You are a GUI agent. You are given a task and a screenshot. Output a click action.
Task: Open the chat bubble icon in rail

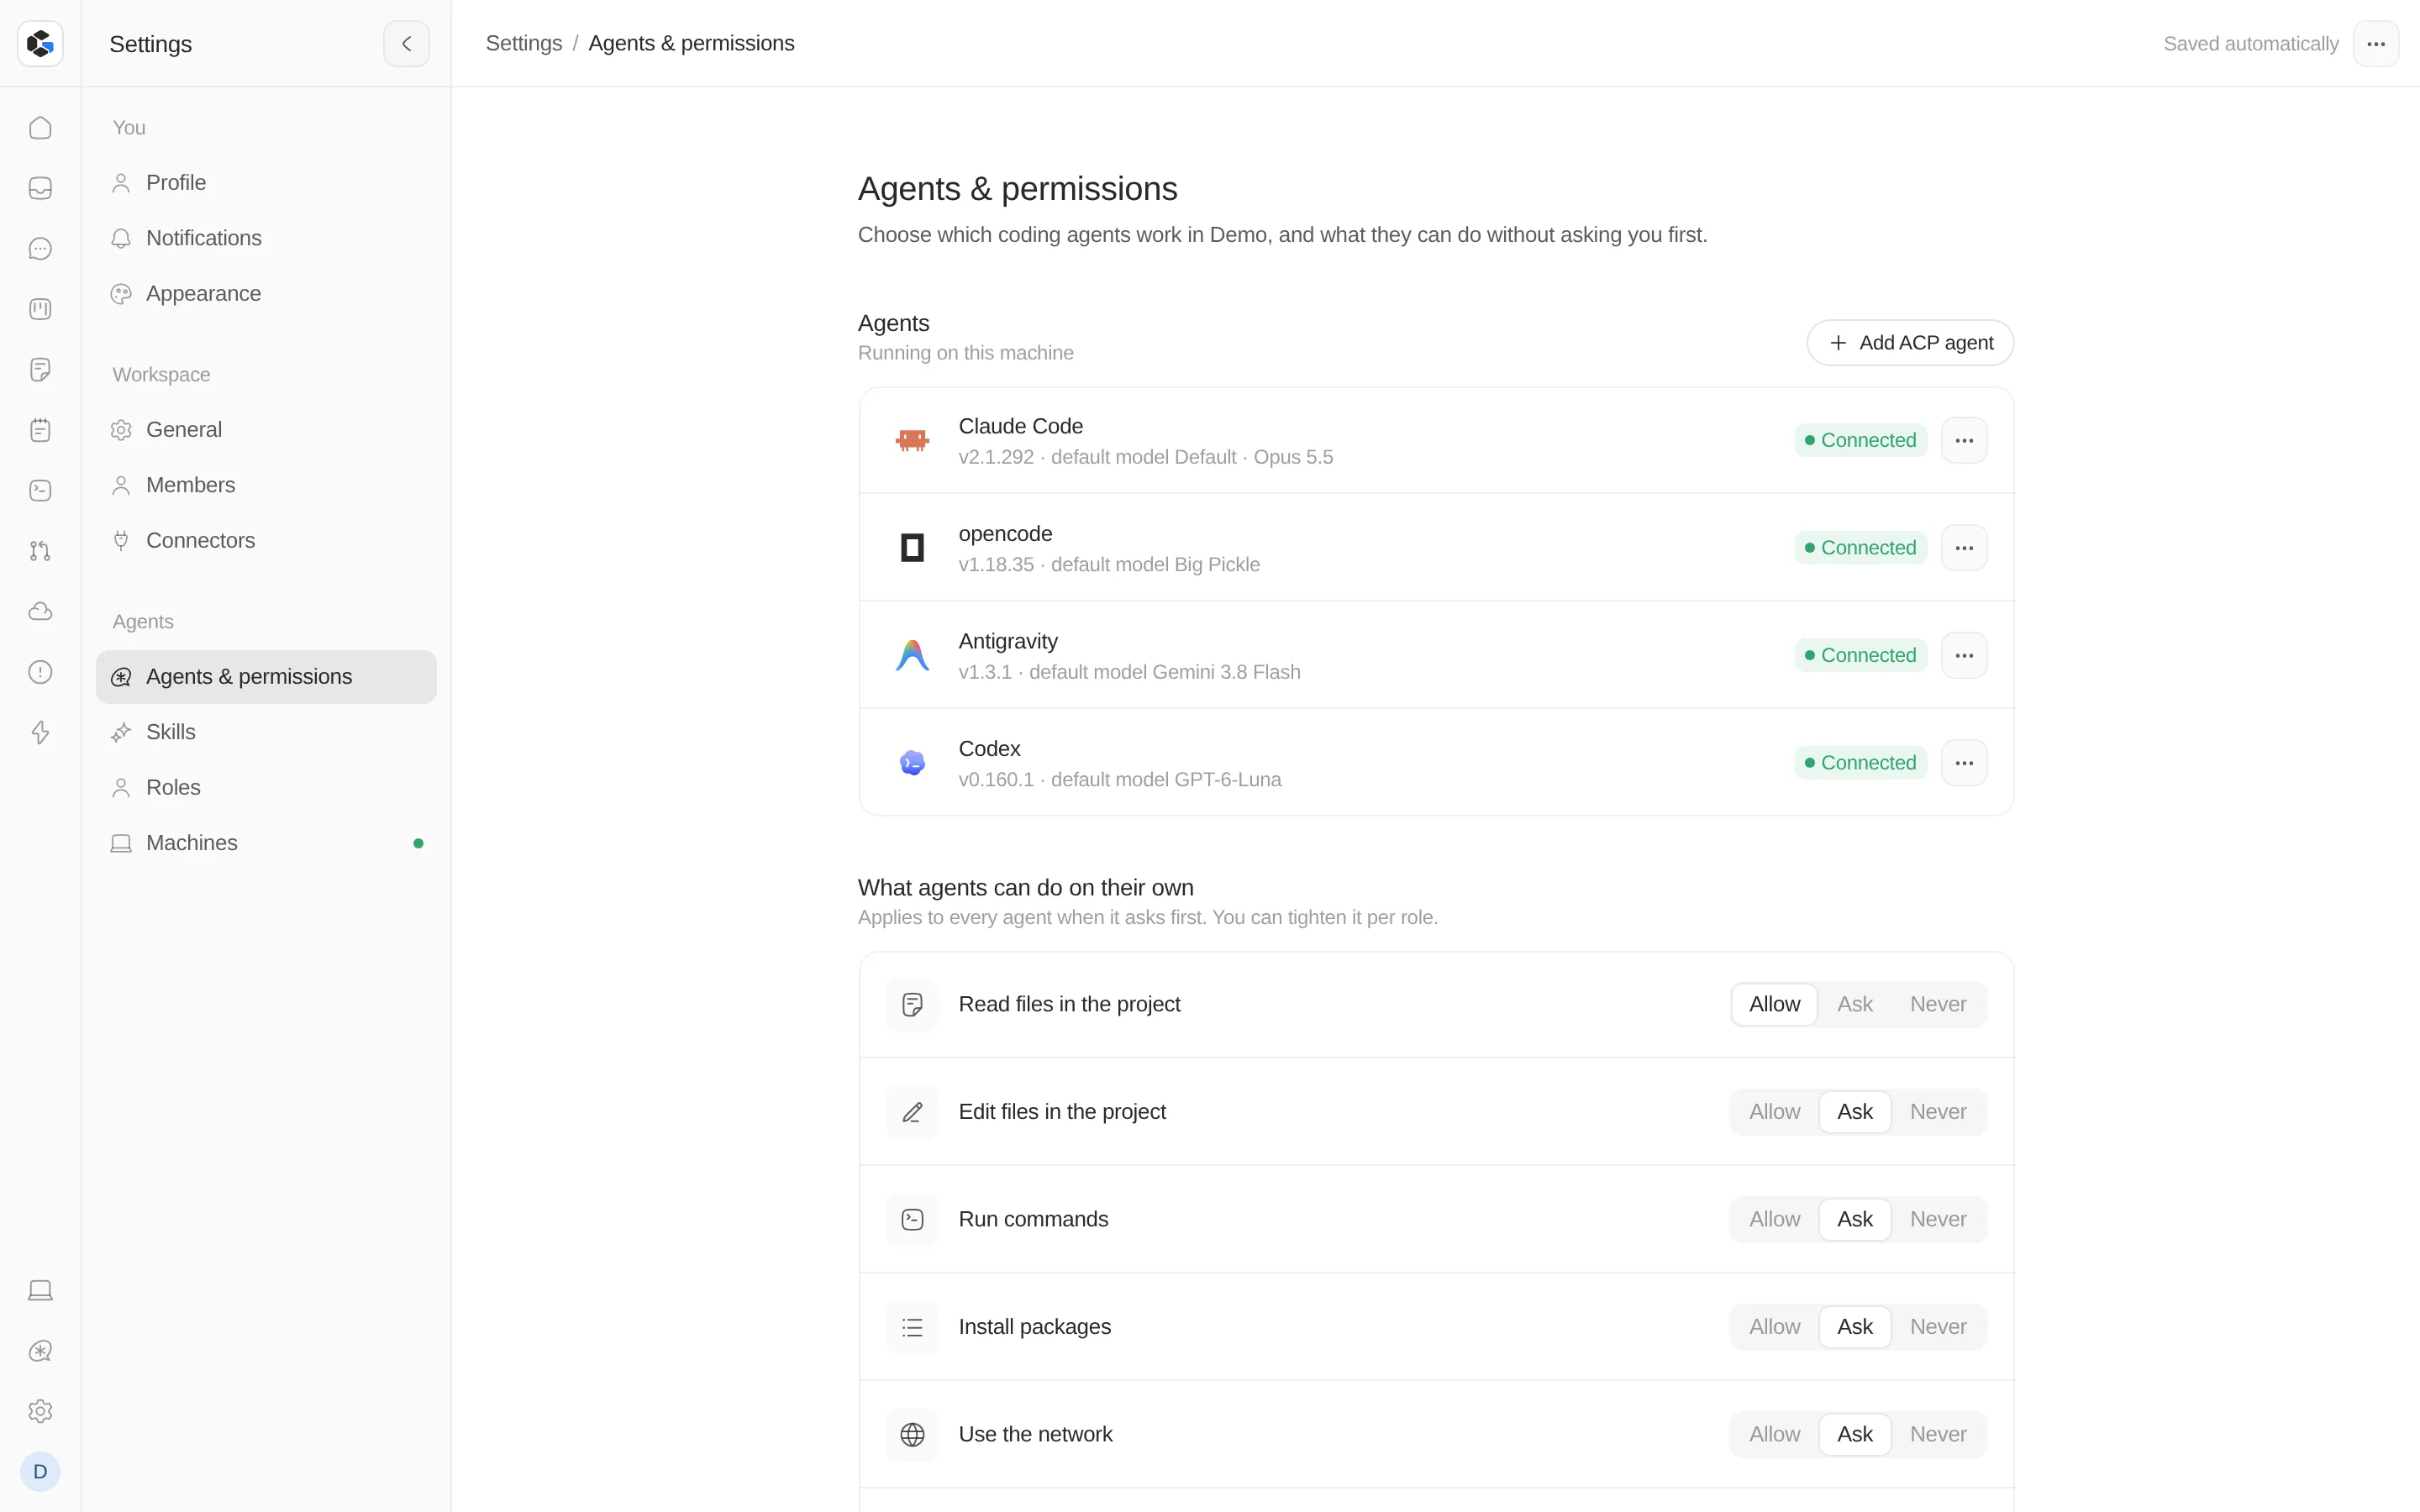coord(40,249)
